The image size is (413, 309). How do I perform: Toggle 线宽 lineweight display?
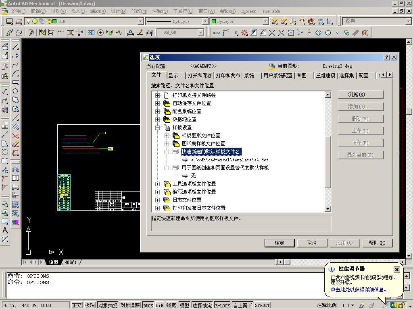coord(171,305)
